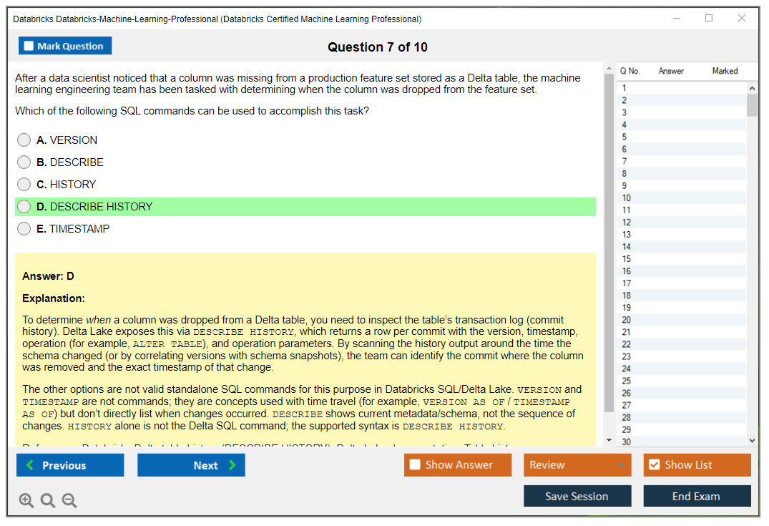This screenshot has height=526, width=769.
Task: Click the zoom out magnifier icon
Action: coord(69,501)
